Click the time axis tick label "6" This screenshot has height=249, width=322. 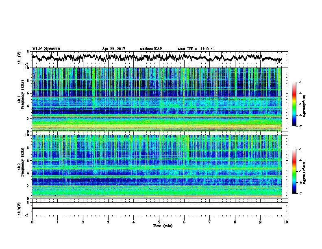pyautogui.click(x=185, y=222)
